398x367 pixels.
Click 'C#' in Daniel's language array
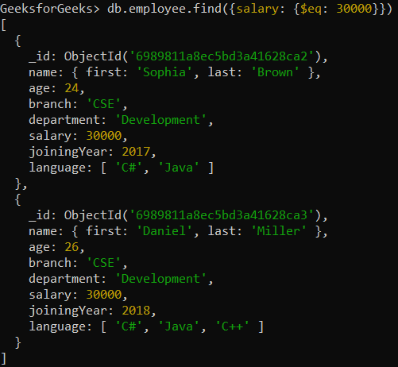point(129,326)
